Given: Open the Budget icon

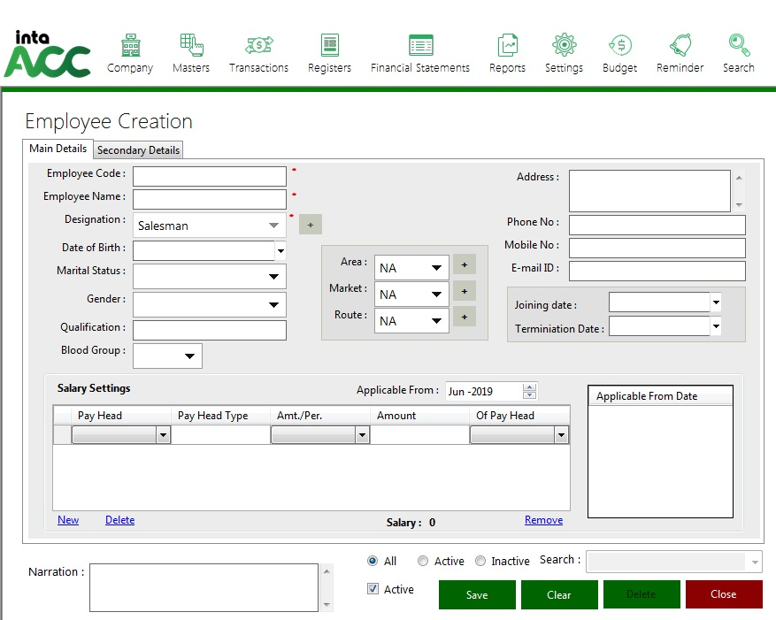Looking at the screenshot, I should click(619, 53).
